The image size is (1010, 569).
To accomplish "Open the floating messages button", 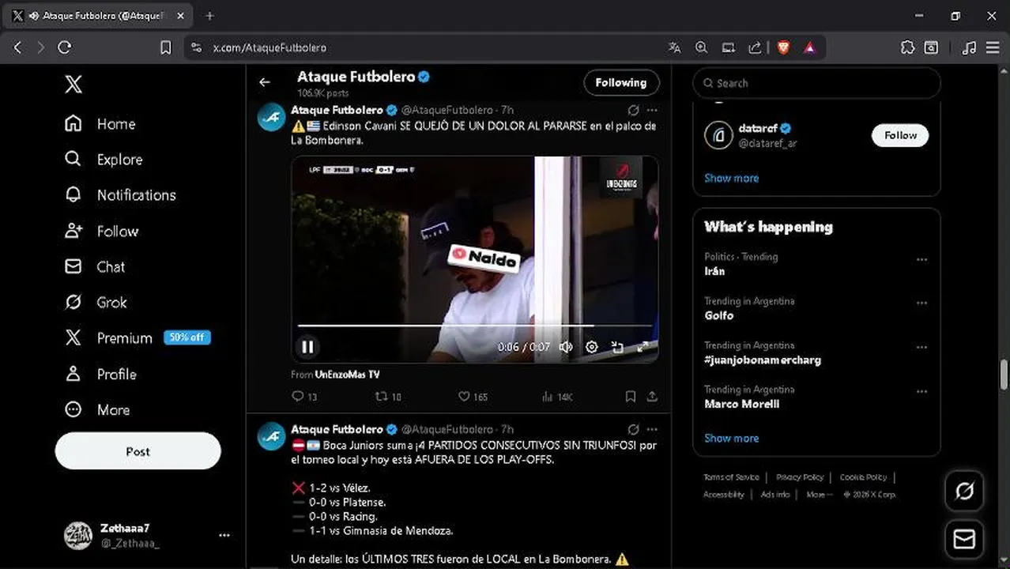I will (x=964, y=539).
